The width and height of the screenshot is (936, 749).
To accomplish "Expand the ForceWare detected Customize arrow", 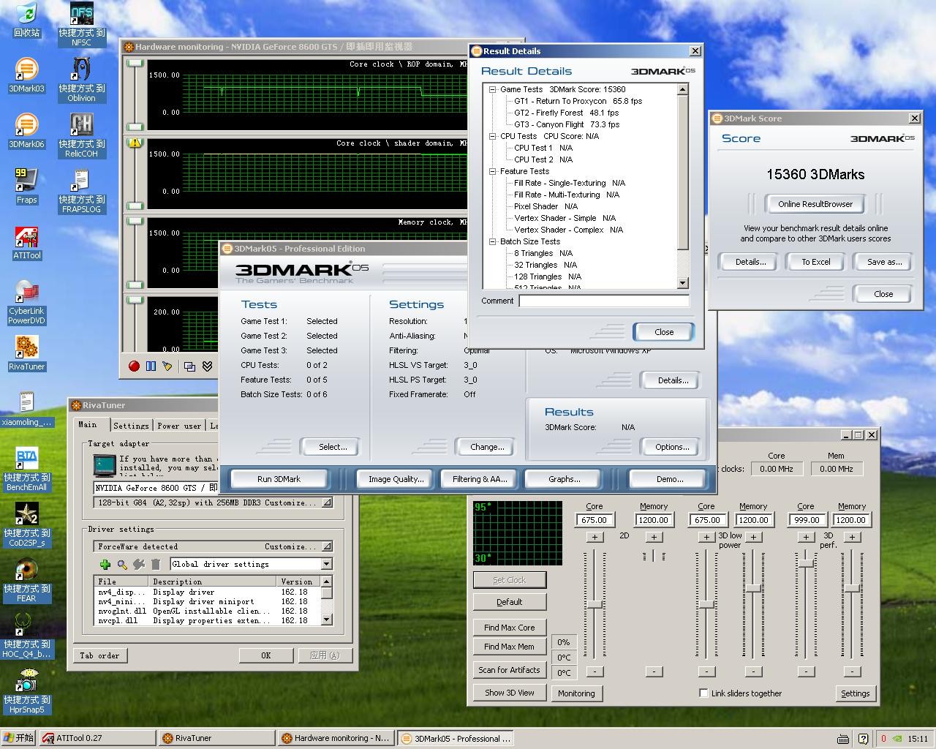I will pos(326,546).
